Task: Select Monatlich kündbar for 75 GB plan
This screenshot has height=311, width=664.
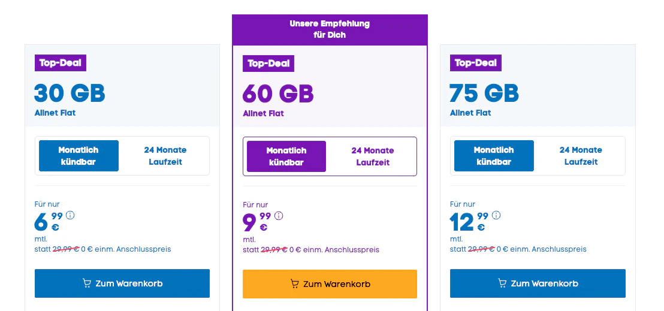Action: coord(494,156)
